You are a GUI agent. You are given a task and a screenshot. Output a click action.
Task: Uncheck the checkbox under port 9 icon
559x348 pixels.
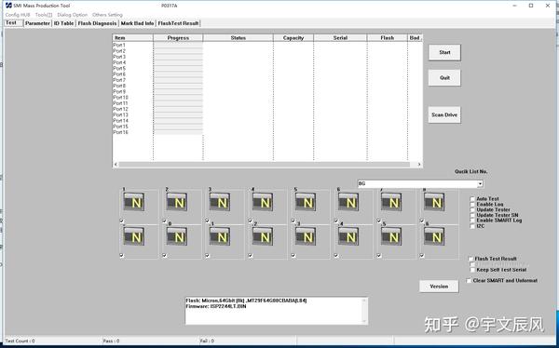[121, 255]
